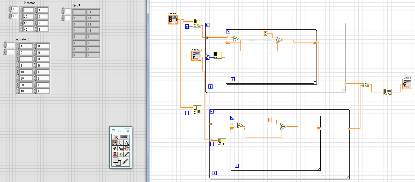Click the Indcator 1 label on front panel
Screen dimensions: 415x182
31,3
